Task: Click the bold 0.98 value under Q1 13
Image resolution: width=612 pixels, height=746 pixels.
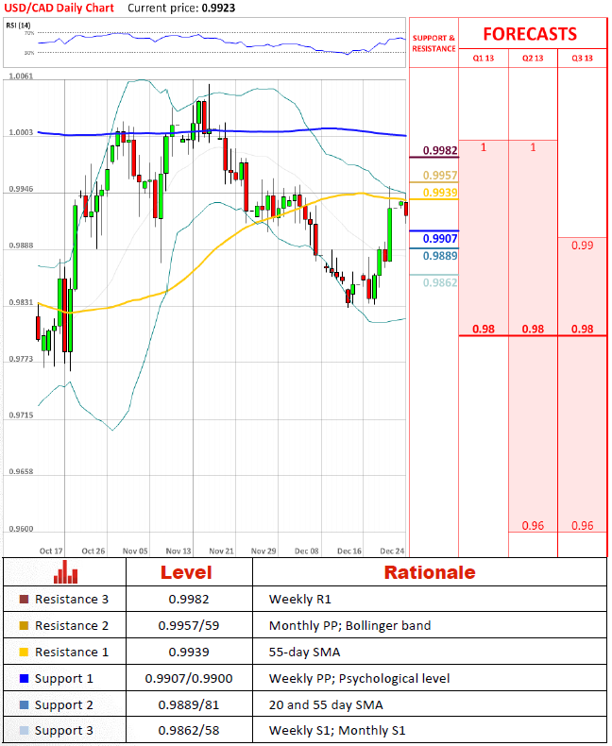Action: coord(483,330)
